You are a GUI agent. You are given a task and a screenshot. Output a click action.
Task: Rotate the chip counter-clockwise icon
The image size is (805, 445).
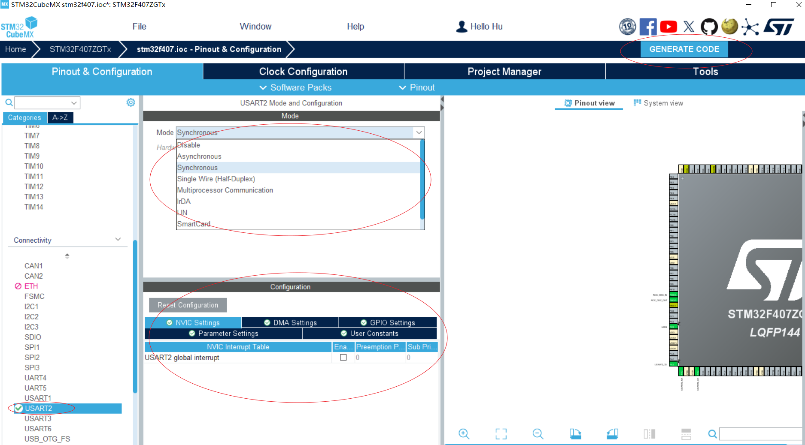612,434
